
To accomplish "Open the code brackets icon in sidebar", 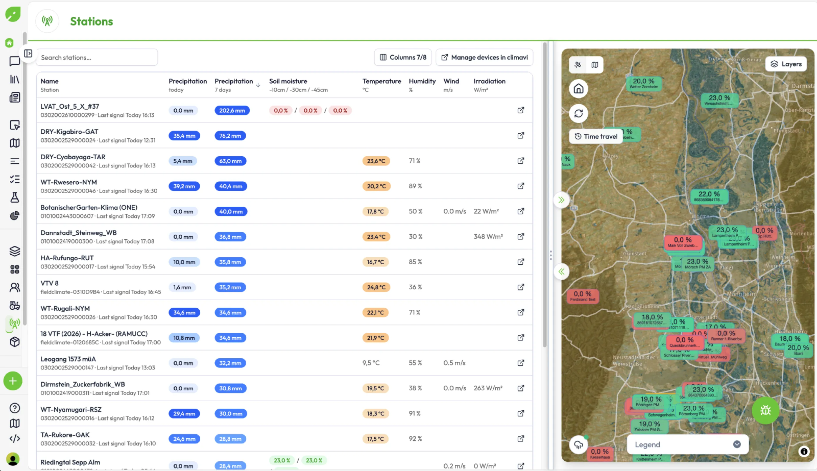I will point(14,438).
